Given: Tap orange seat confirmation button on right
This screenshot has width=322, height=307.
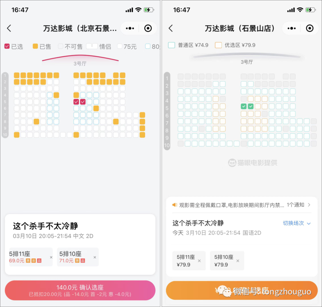Looking at the screenshot, I should click(242, 290).
